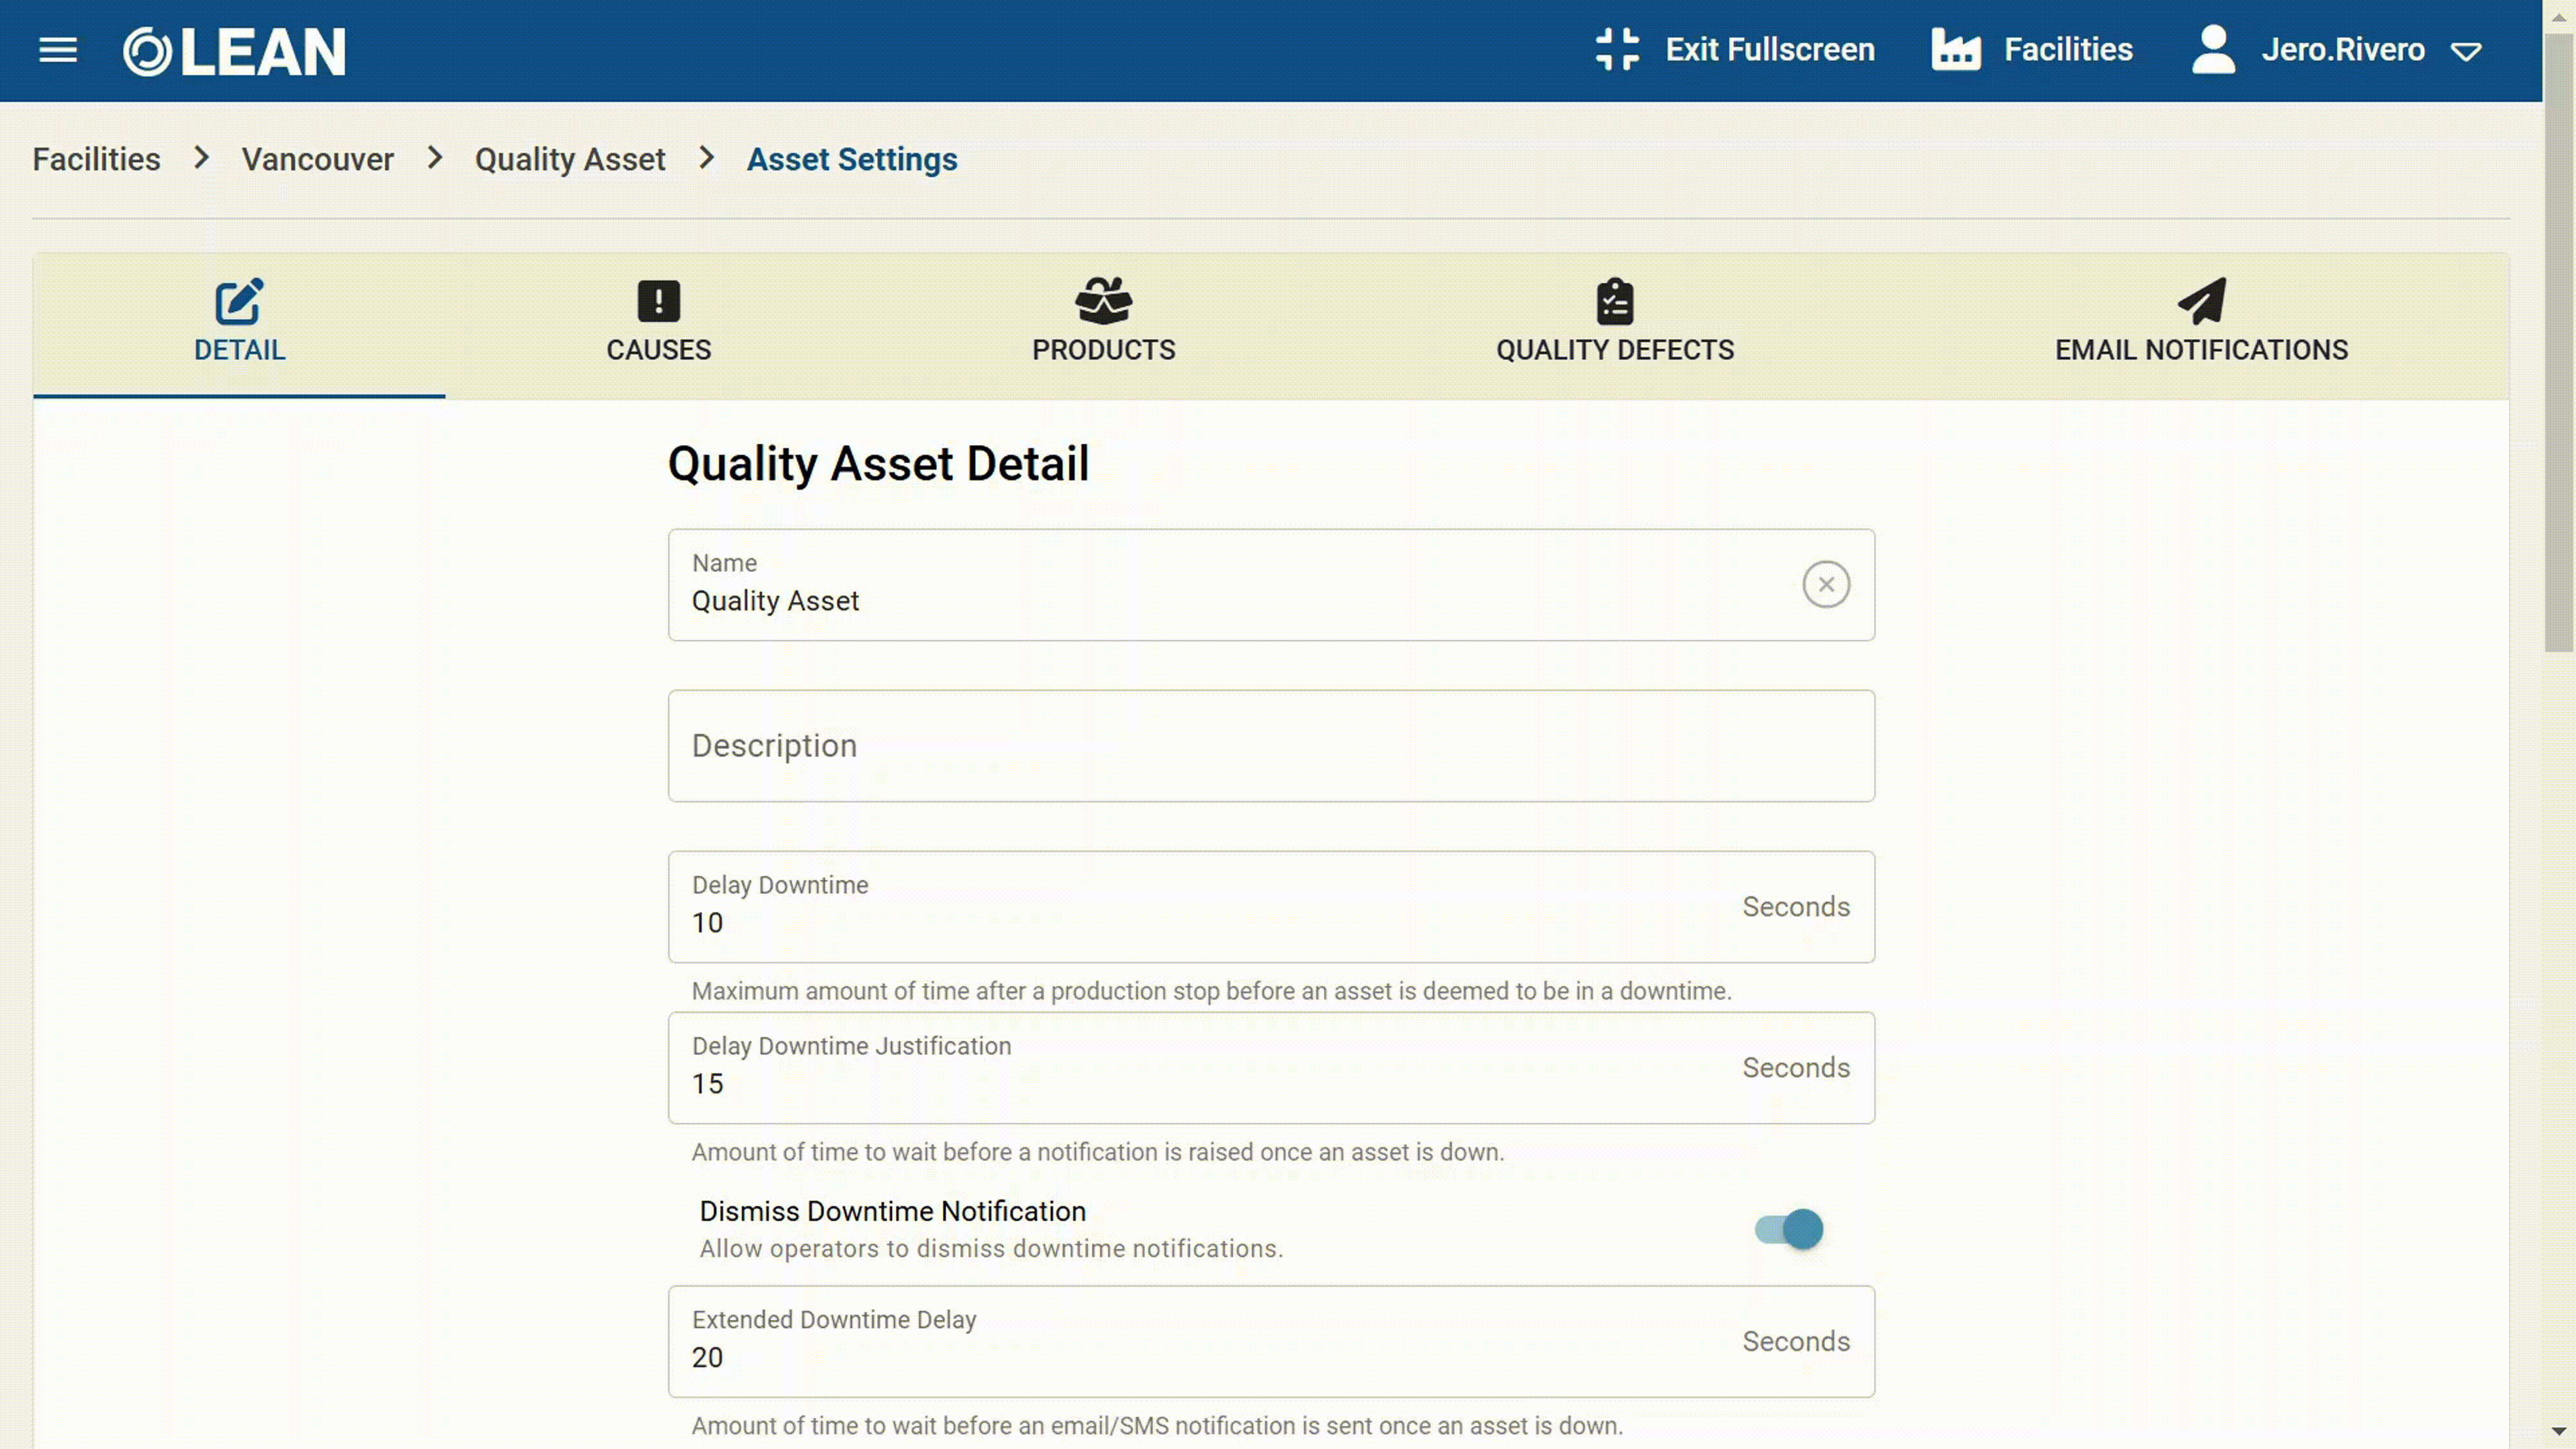Viewport: 2576px width, 1449px height.
Task: Go to Facilities breadcrumb link
Action: (x=96, y=159)
